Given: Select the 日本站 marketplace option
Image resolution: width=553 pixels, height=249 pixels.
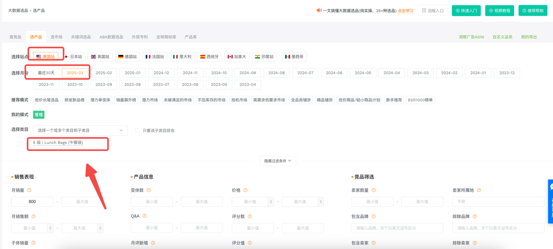Looking at the screenshot, I should click(73, 57).
